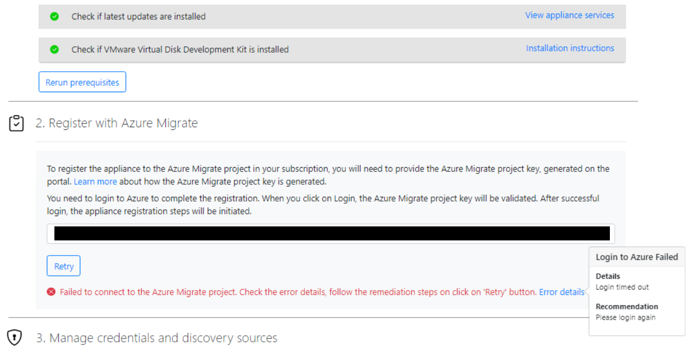Click 'Please login again' recommendation text
Viewport: 688px width, 352px height.
(626, 318)
